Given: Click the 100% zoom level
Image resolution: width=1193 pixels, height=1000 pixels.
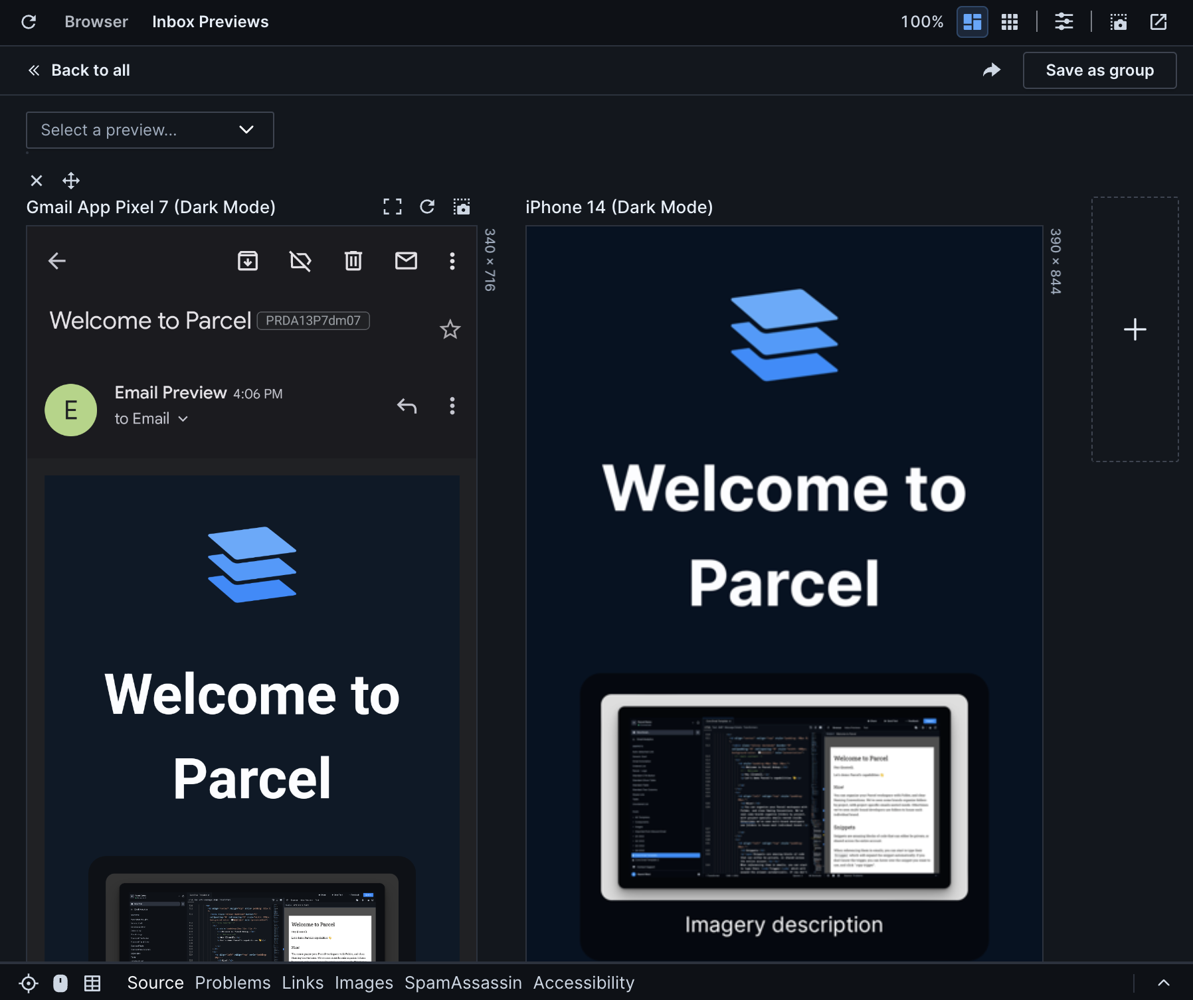Looking at the screenshot, I should [921, 22].
